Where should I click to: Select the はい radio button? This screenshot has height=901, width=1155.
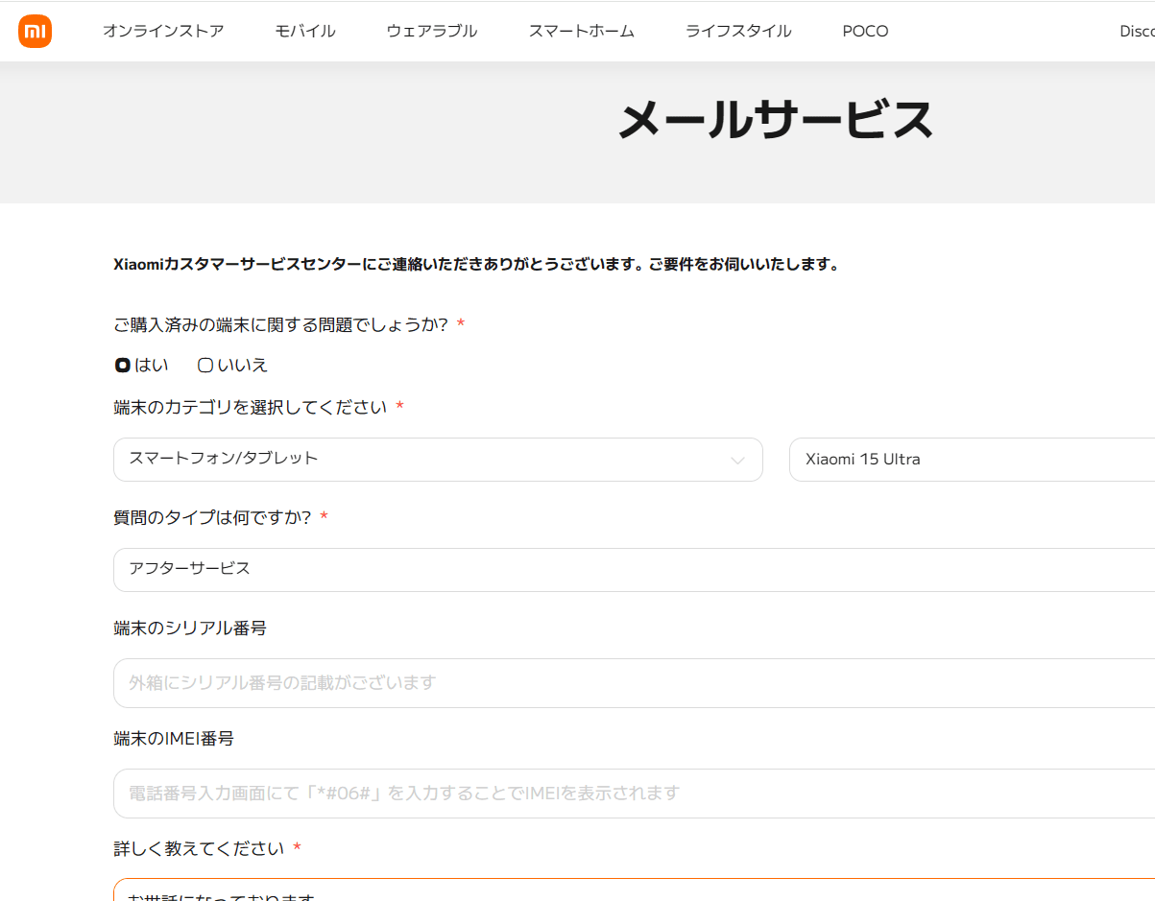coord(122,366)
